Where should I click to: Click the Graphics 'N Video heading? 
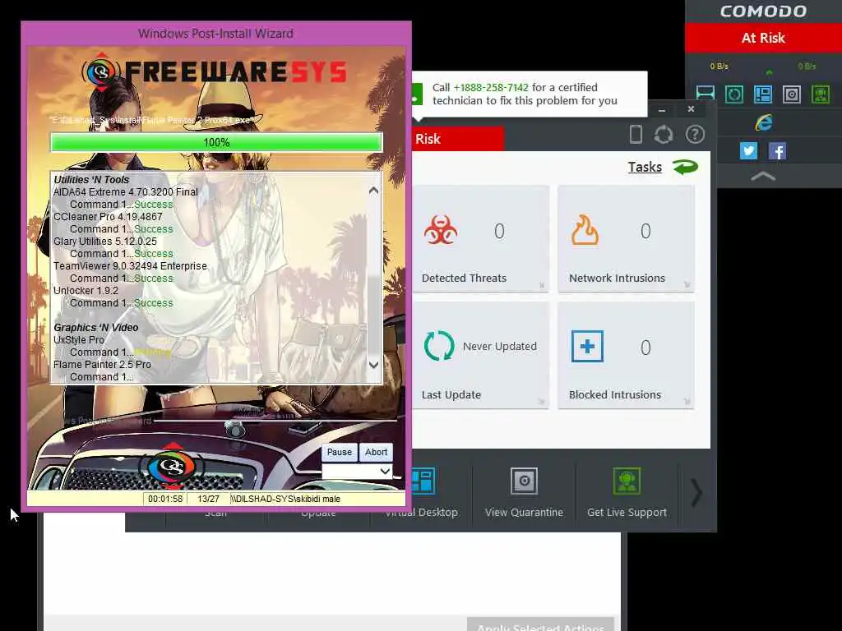click(x=96, y=327)
